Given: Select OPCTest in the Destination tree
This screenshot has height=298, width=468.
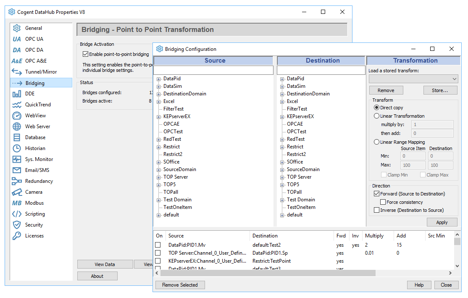Looking at the screenshot, I should 297,132.
